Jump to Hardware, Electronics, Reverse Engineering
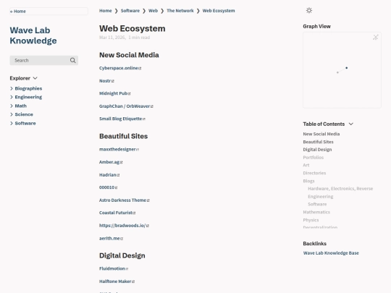 tap(340, 192)
